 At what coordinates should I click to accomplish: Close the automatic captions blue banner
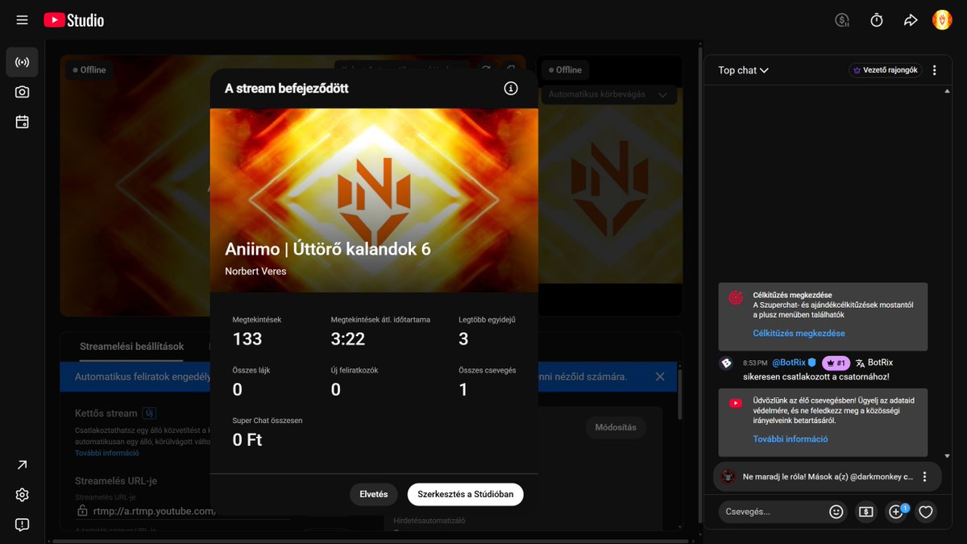(x=660, y=376)
